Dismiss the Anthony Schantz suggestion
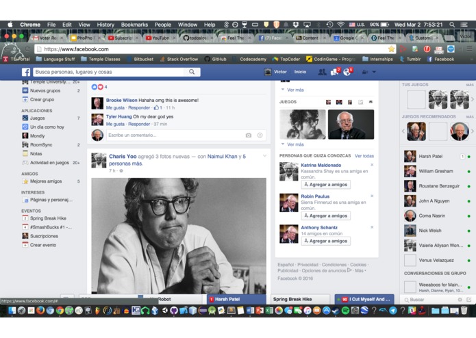The width and height of the screenshot is (476, 338). tap(372, 227)
